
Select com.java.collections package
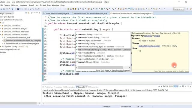pos(12,26)
